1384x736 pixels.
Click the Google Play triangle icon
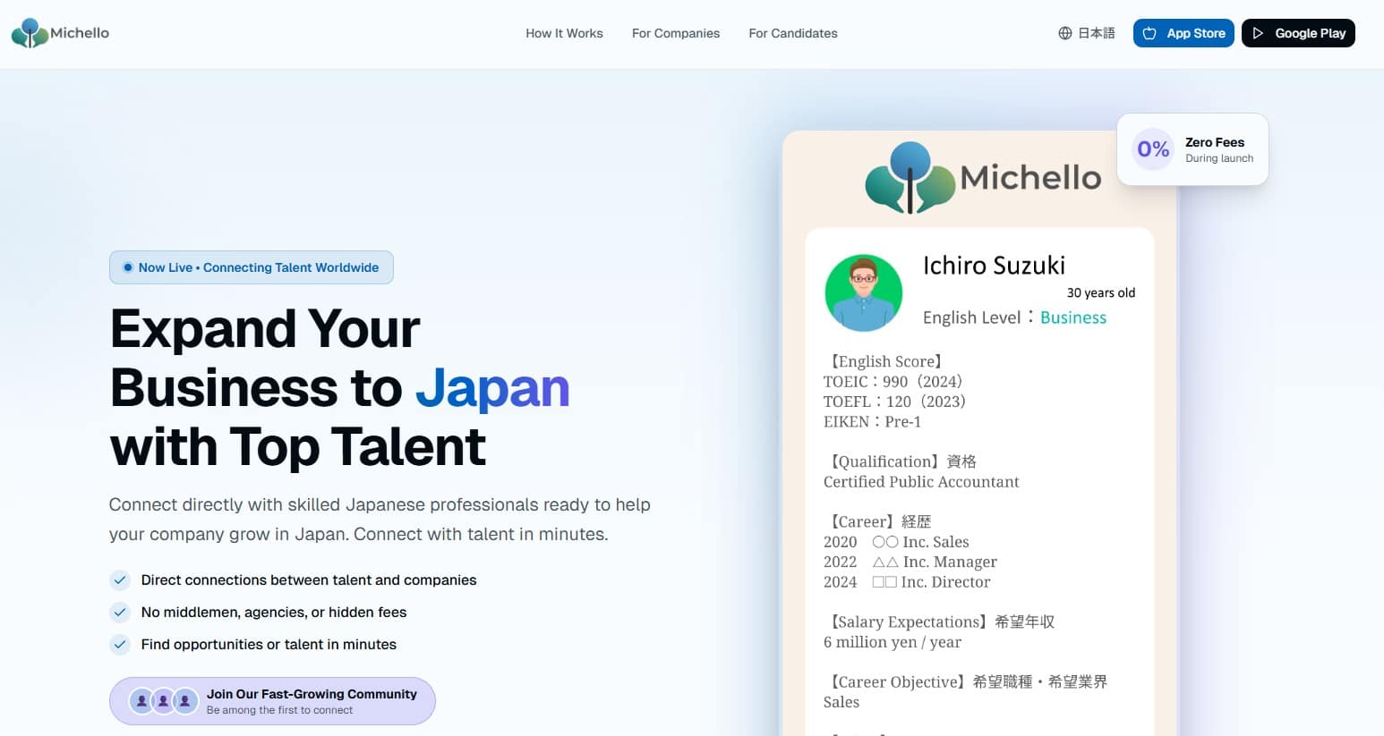pyautogui.click(x=1258, y=33)
